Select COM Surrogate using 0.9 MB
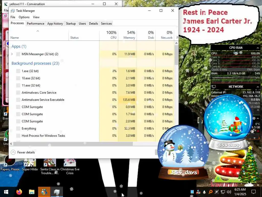The width and height of the screenshot is (262, 197). [92, 107]
